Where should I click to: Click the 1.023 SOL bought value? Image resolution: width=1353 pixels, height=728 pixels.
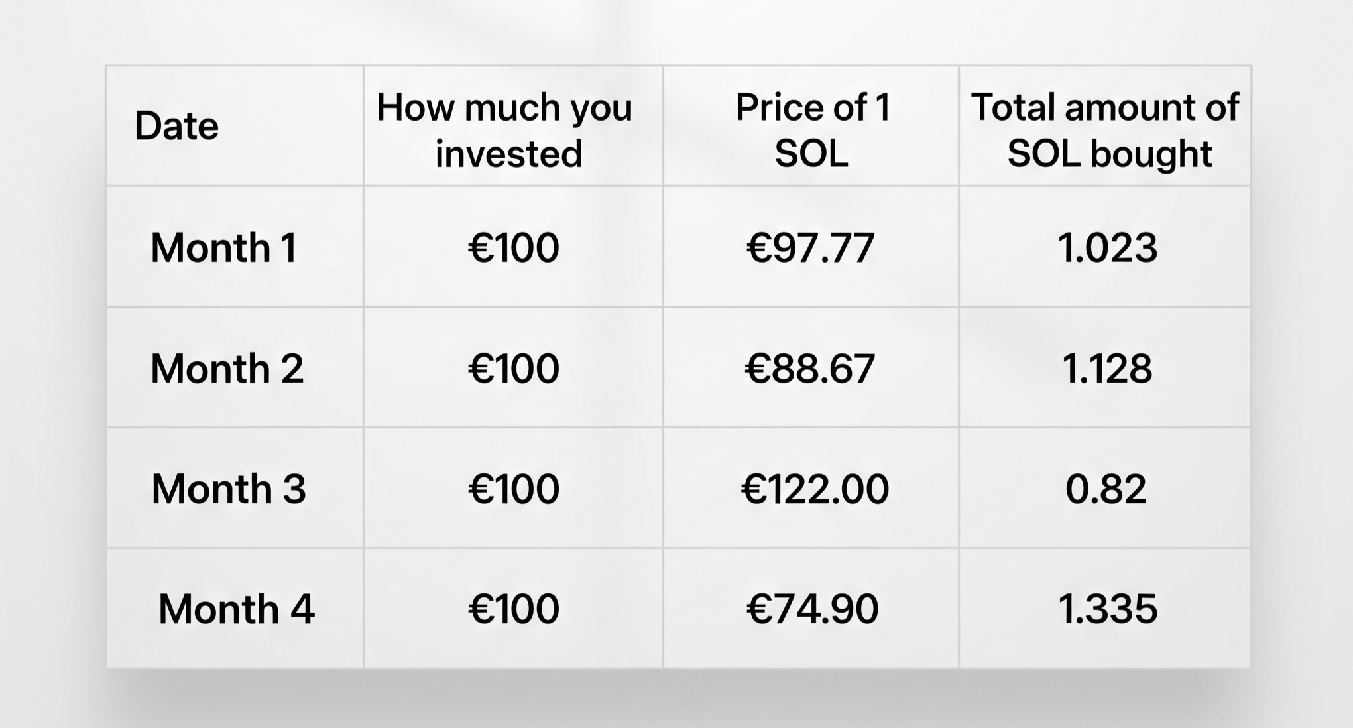point(1108,248)
